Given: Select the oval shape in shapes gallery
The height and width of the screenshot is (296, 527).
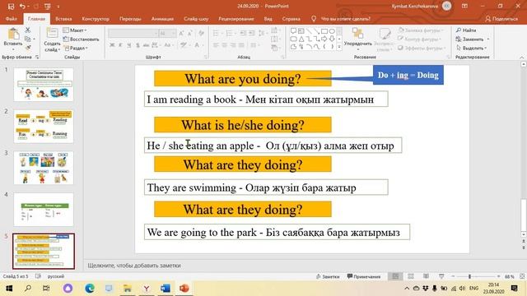Looking at the screenshot, I should 332,31.
